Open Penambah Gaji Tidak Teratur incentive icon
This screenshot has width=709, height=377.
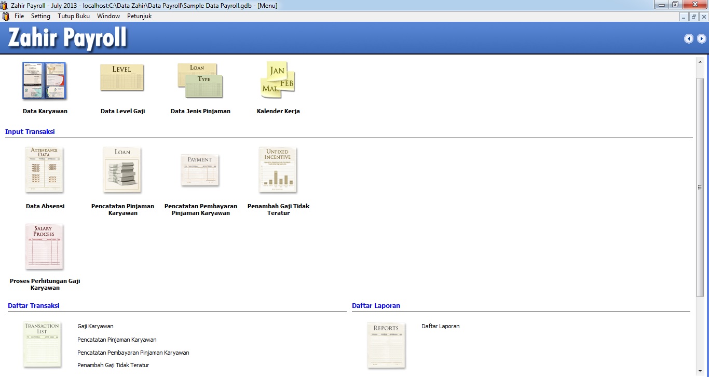278,170
